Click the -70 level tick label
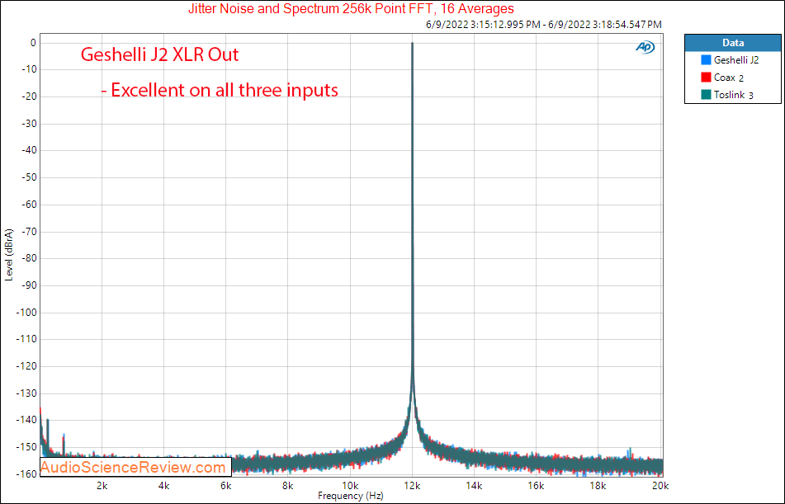Screen dimensions: 785x504 pyautogui.click(x=29, y=231)
